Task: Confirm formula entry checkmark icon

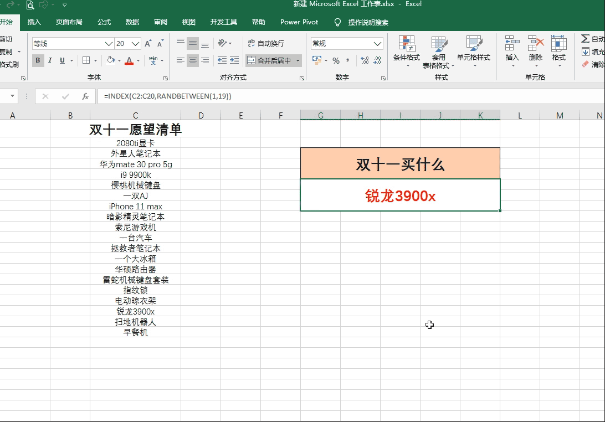Action: tap(65, 96)
